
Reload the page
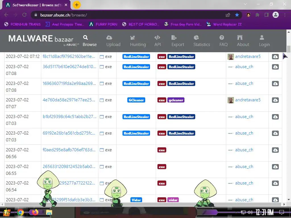point(24,15)
